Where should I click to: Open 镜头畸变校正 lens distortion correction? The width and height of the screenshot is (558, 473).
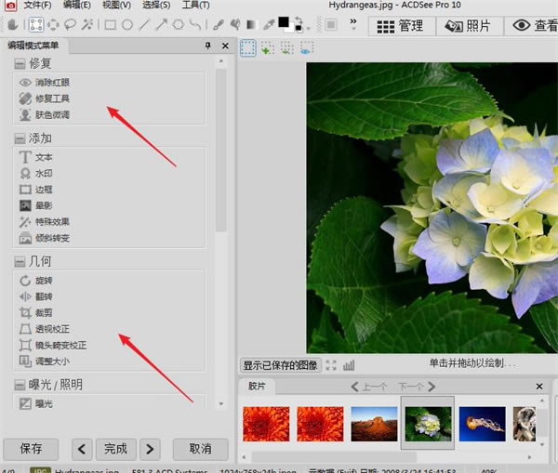click(53, 345)
